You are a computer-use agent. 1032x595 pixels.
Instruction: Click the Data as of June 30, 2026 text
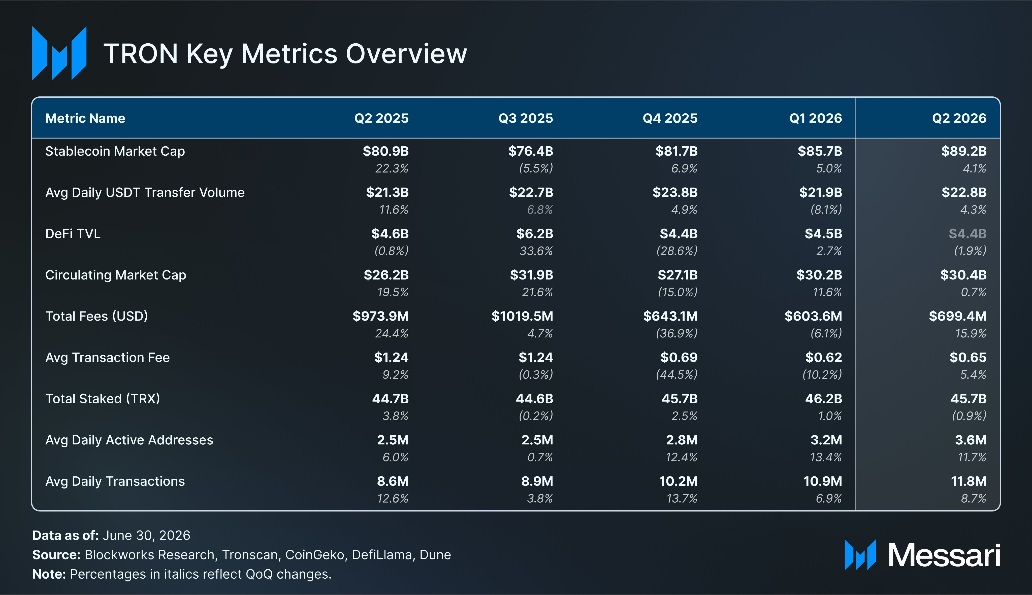click(x=111, y=535)
